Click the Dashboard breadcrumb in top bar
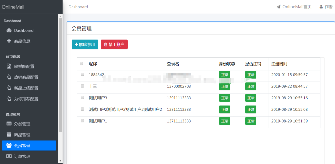 coord(78,7)
